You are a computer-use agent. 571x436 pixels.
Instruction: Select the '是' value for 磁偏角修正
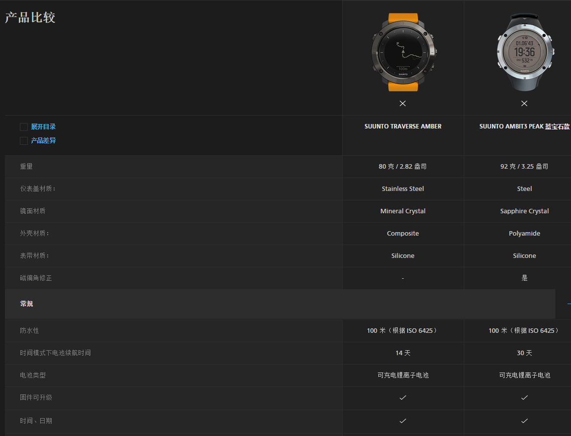point(524,278)
